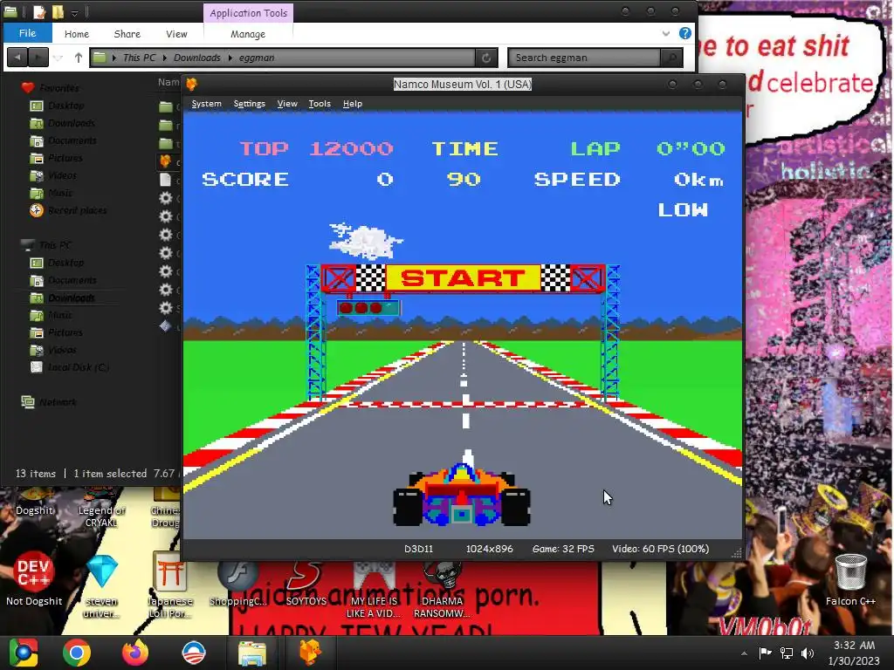
Task: Open the Japanese torii gate desktop icon
Action: click(169, 585)
